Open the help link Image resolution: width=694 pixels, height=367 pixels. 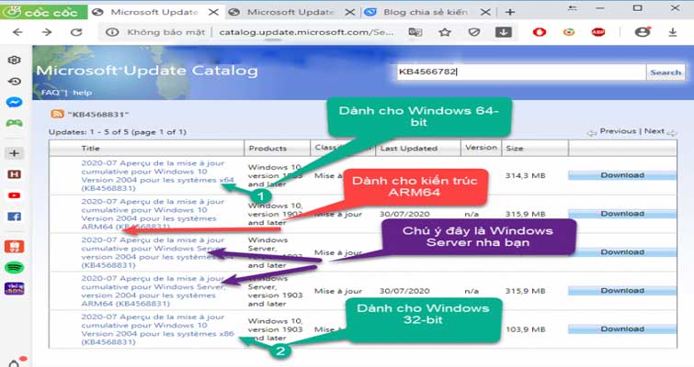pyautogui.click(x=83, y=93)
